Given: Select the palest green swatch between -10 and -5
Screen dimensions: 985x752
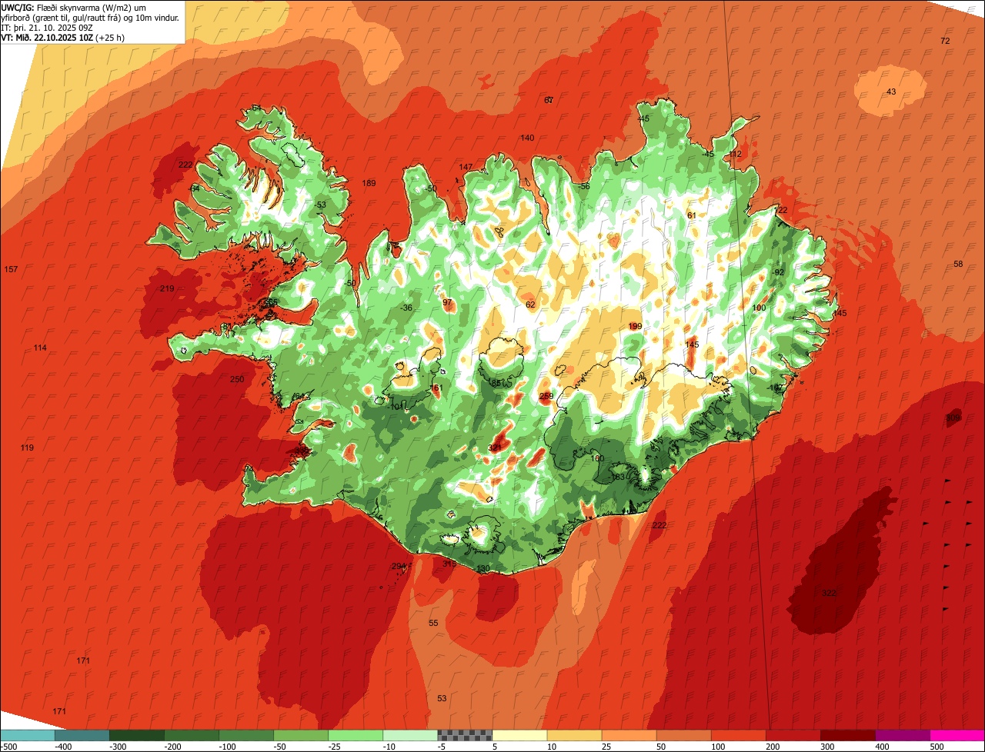Looking at the screenshot, I should pyautogui.click(x=410, y=735).
